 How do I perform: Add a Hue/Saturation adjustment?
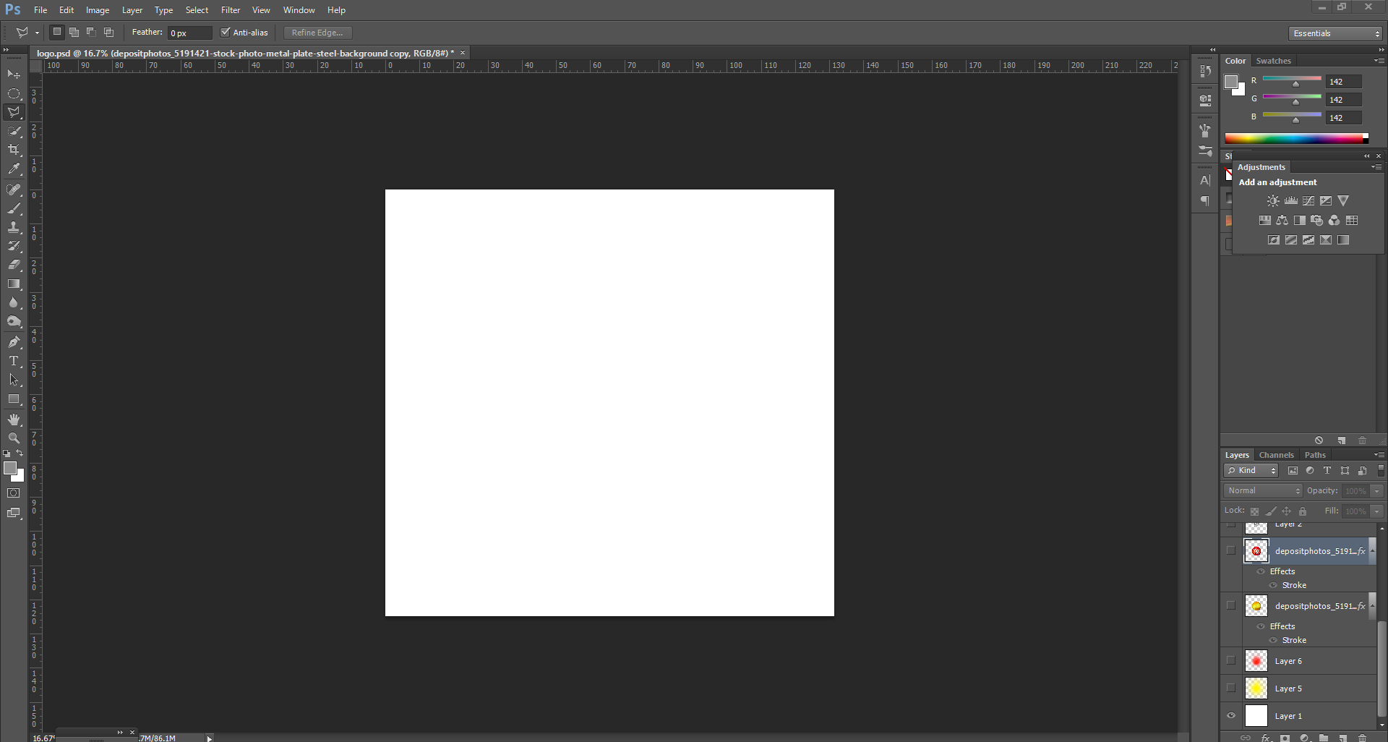tap(1264, 221)
